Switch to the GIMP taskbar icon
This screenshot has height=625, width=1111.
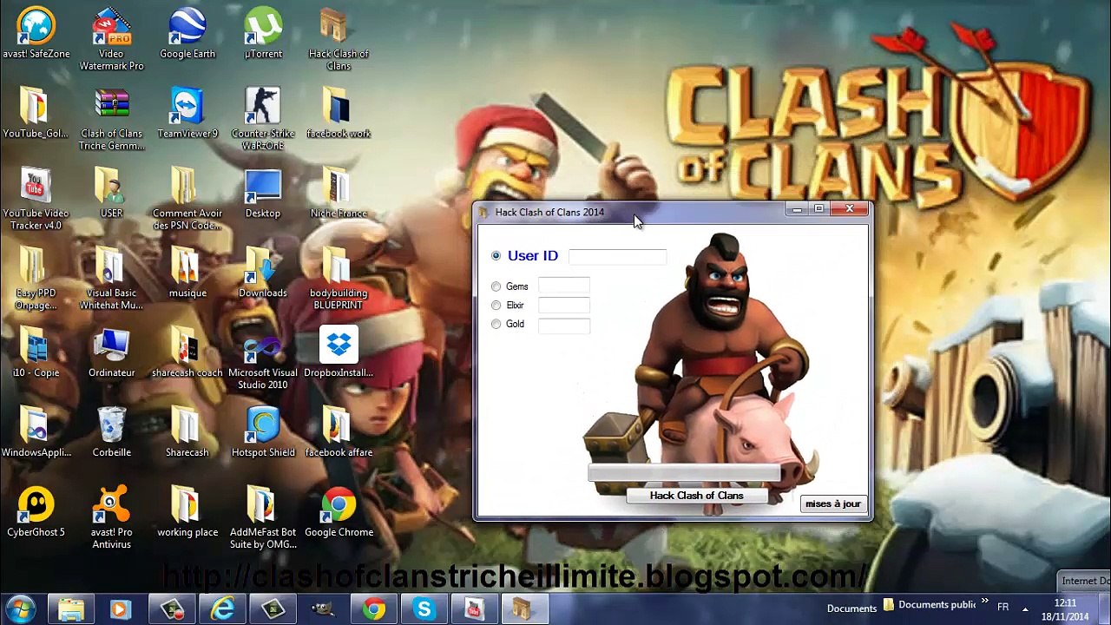[x=323, y=609]
